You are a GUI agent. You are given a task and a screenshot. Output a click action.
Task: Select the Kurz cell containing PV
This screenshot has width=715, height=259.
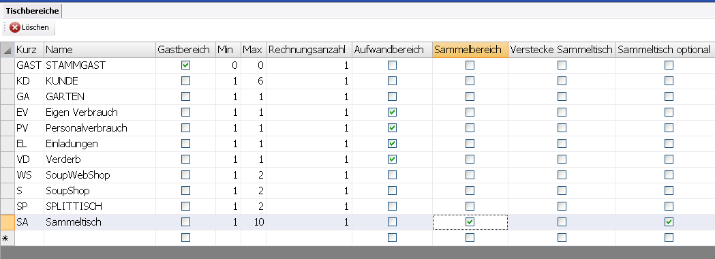click(29, 128)
